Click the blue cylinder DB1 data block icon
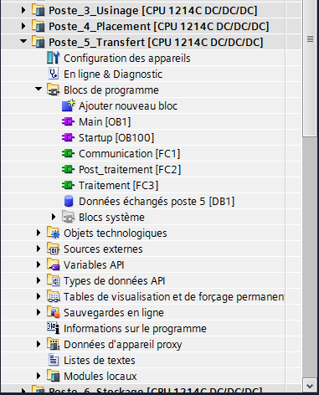 point(69,201)
